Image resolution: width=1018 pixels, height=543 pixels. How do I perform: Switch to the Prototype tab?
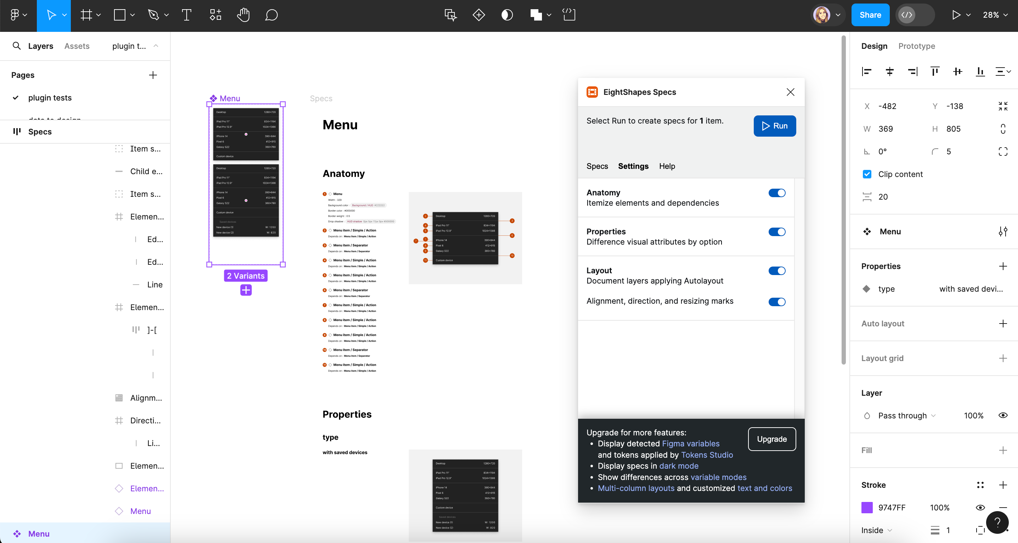click(x=916, y=46)
